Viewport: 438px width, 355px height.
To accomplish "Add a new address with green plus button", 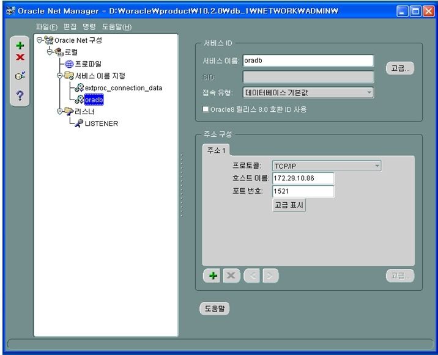I will pyautogui.click(x=212, y=276).
